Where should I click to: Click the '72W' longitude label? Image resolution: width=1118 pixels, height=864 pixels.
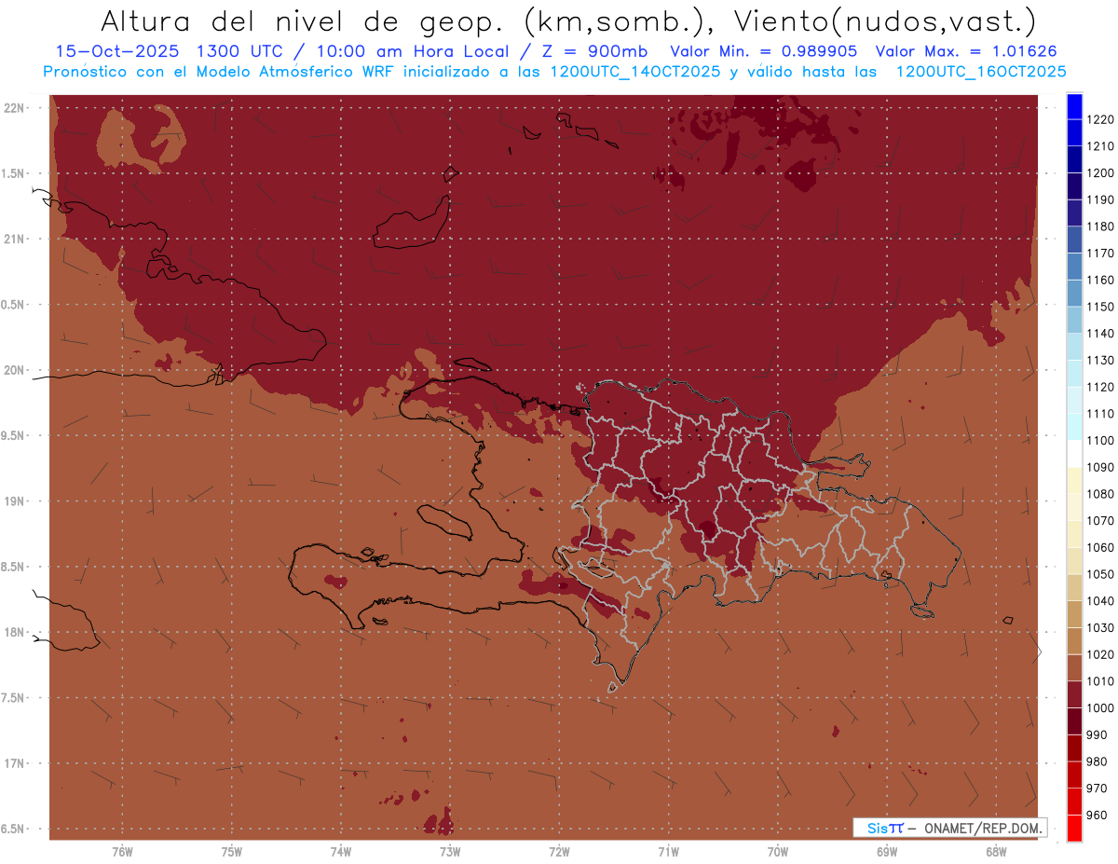tap(559, 852)
